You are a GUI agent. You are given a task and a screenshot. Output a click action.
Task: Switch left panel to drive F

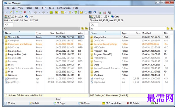tap(21, 17)
